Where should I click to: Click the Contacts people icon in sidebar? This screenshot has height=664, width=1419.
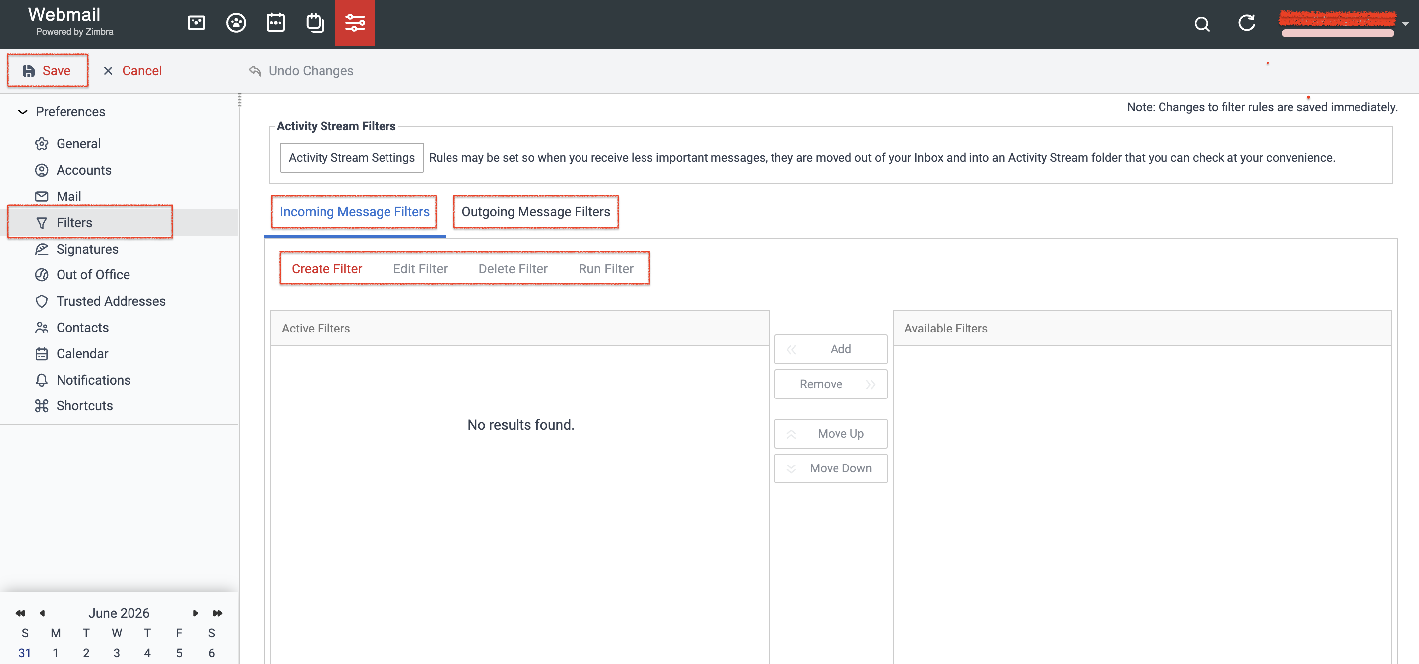[42, 328]
